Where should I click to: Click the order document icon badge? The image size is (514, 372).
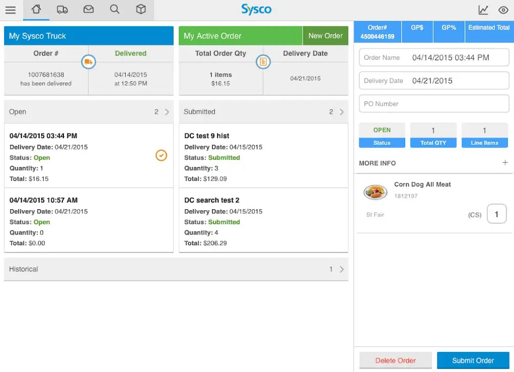[263, 61]
